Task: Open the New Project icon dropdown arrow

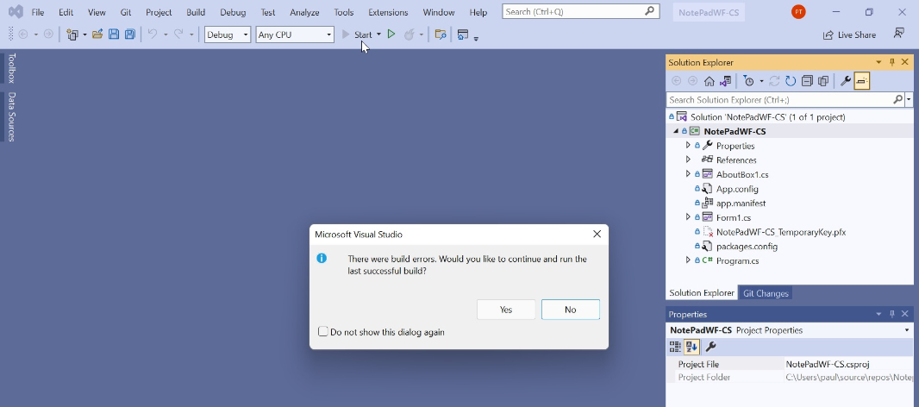Action: (84, 34)
